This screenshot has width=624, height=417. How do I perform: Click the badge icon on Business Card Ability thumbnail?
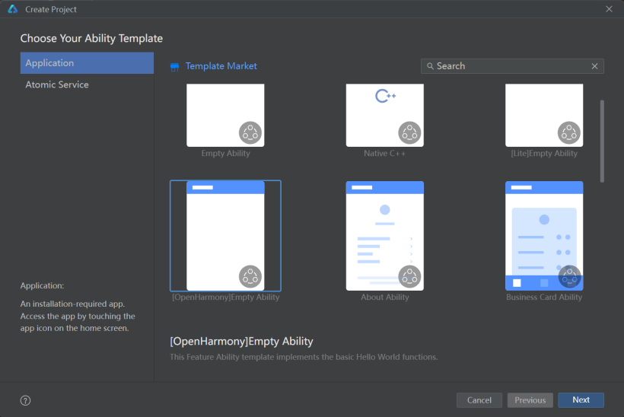click(569, 276)
